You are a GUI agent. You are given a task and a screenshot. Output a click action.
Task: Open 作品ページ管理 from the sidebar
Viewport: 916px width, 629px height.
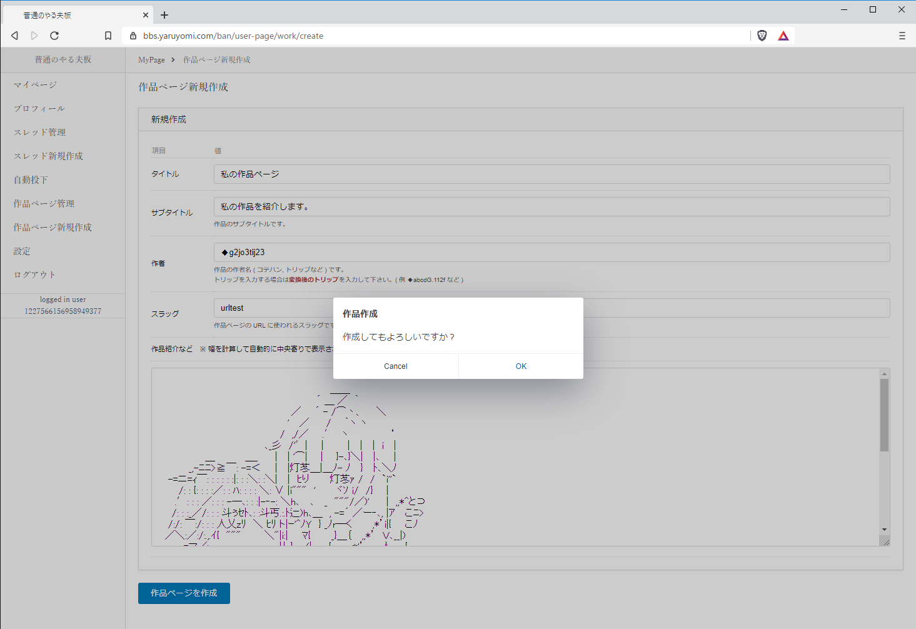[44, 204]
